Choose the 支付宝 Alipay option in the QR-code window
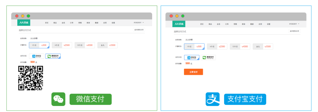Screen dimensions: 318x112 [37, 56]
